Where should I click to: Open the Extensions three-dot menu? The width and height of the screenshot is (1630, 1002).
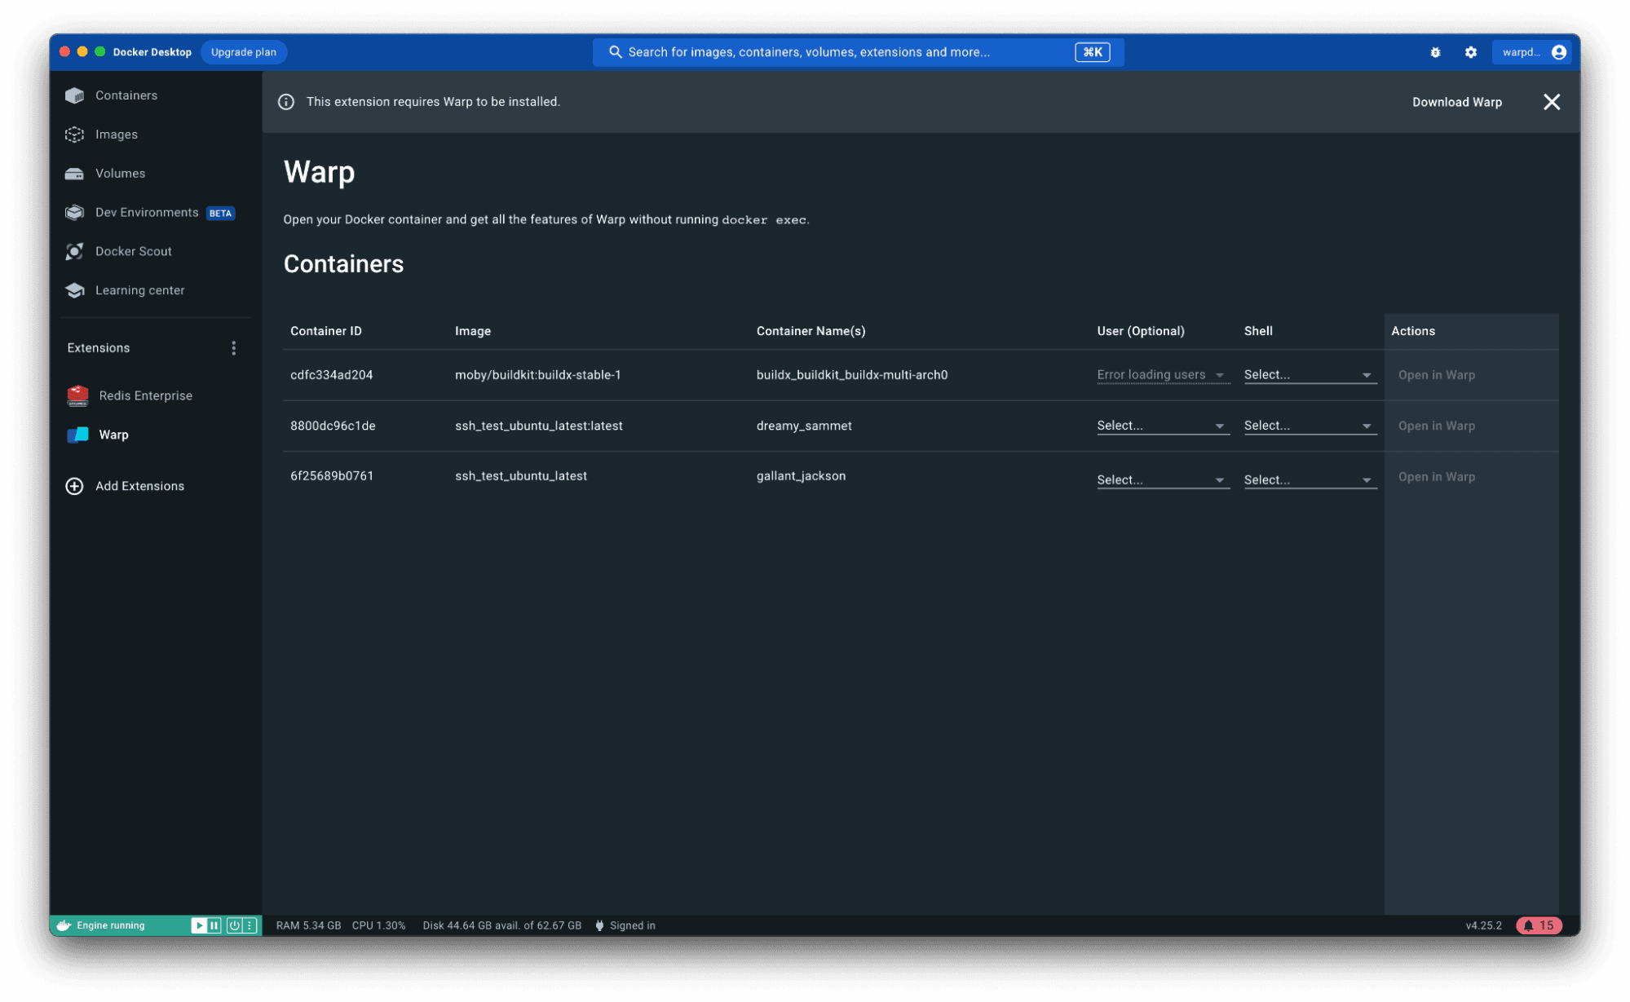coord(233,348)
